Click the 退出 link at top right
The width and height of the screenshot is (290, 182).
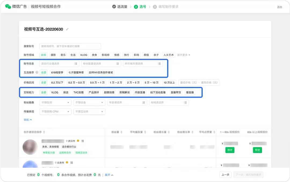click(279, 7)
